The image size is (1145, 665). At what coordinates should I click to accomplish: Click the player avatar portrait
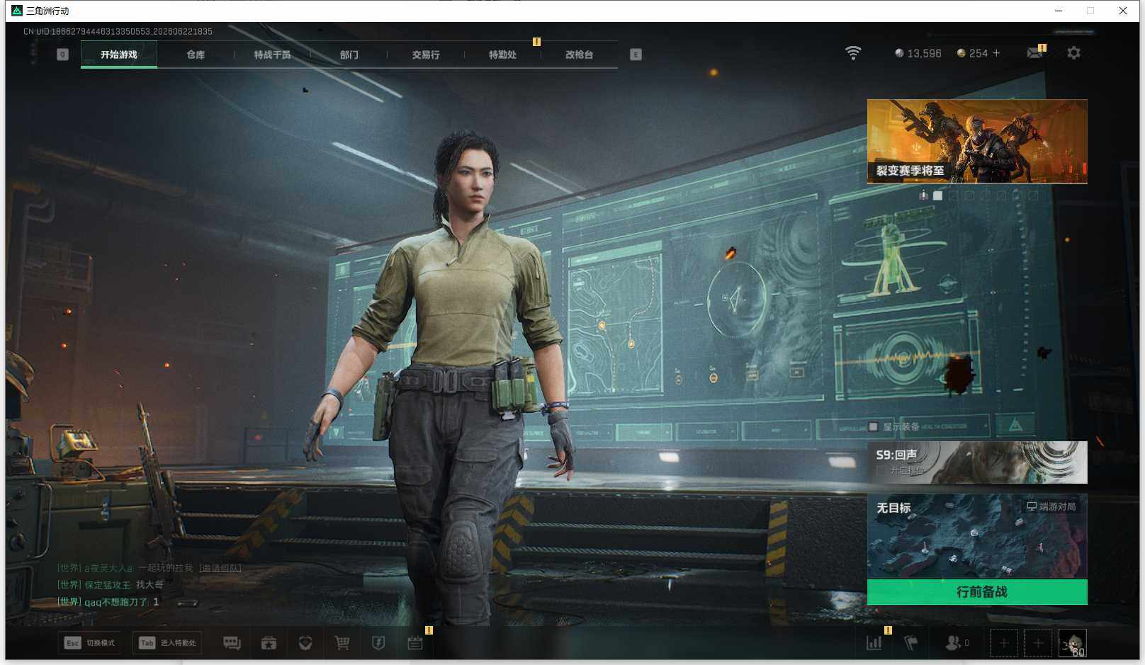click(1072, 643)
